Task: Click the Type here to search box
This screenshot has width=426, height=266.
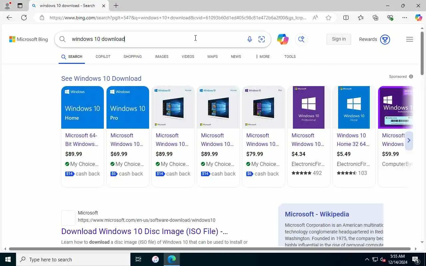Action: [73, 259]
